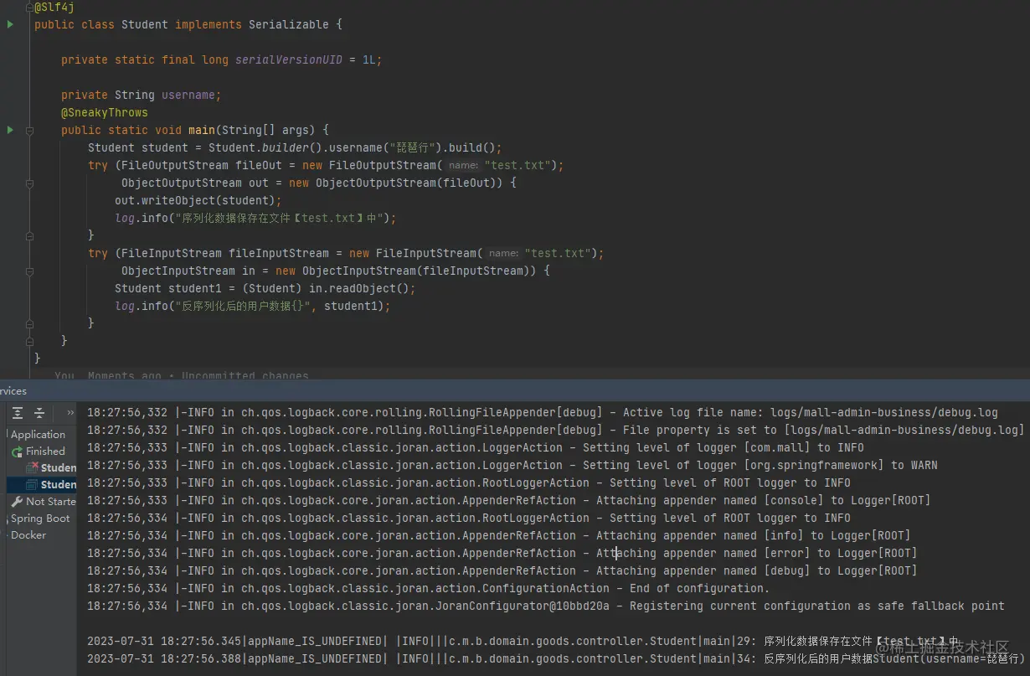The image size is (1030, 676).
Task: Click log line attaching appender [error]
Action: pos(502,553)
